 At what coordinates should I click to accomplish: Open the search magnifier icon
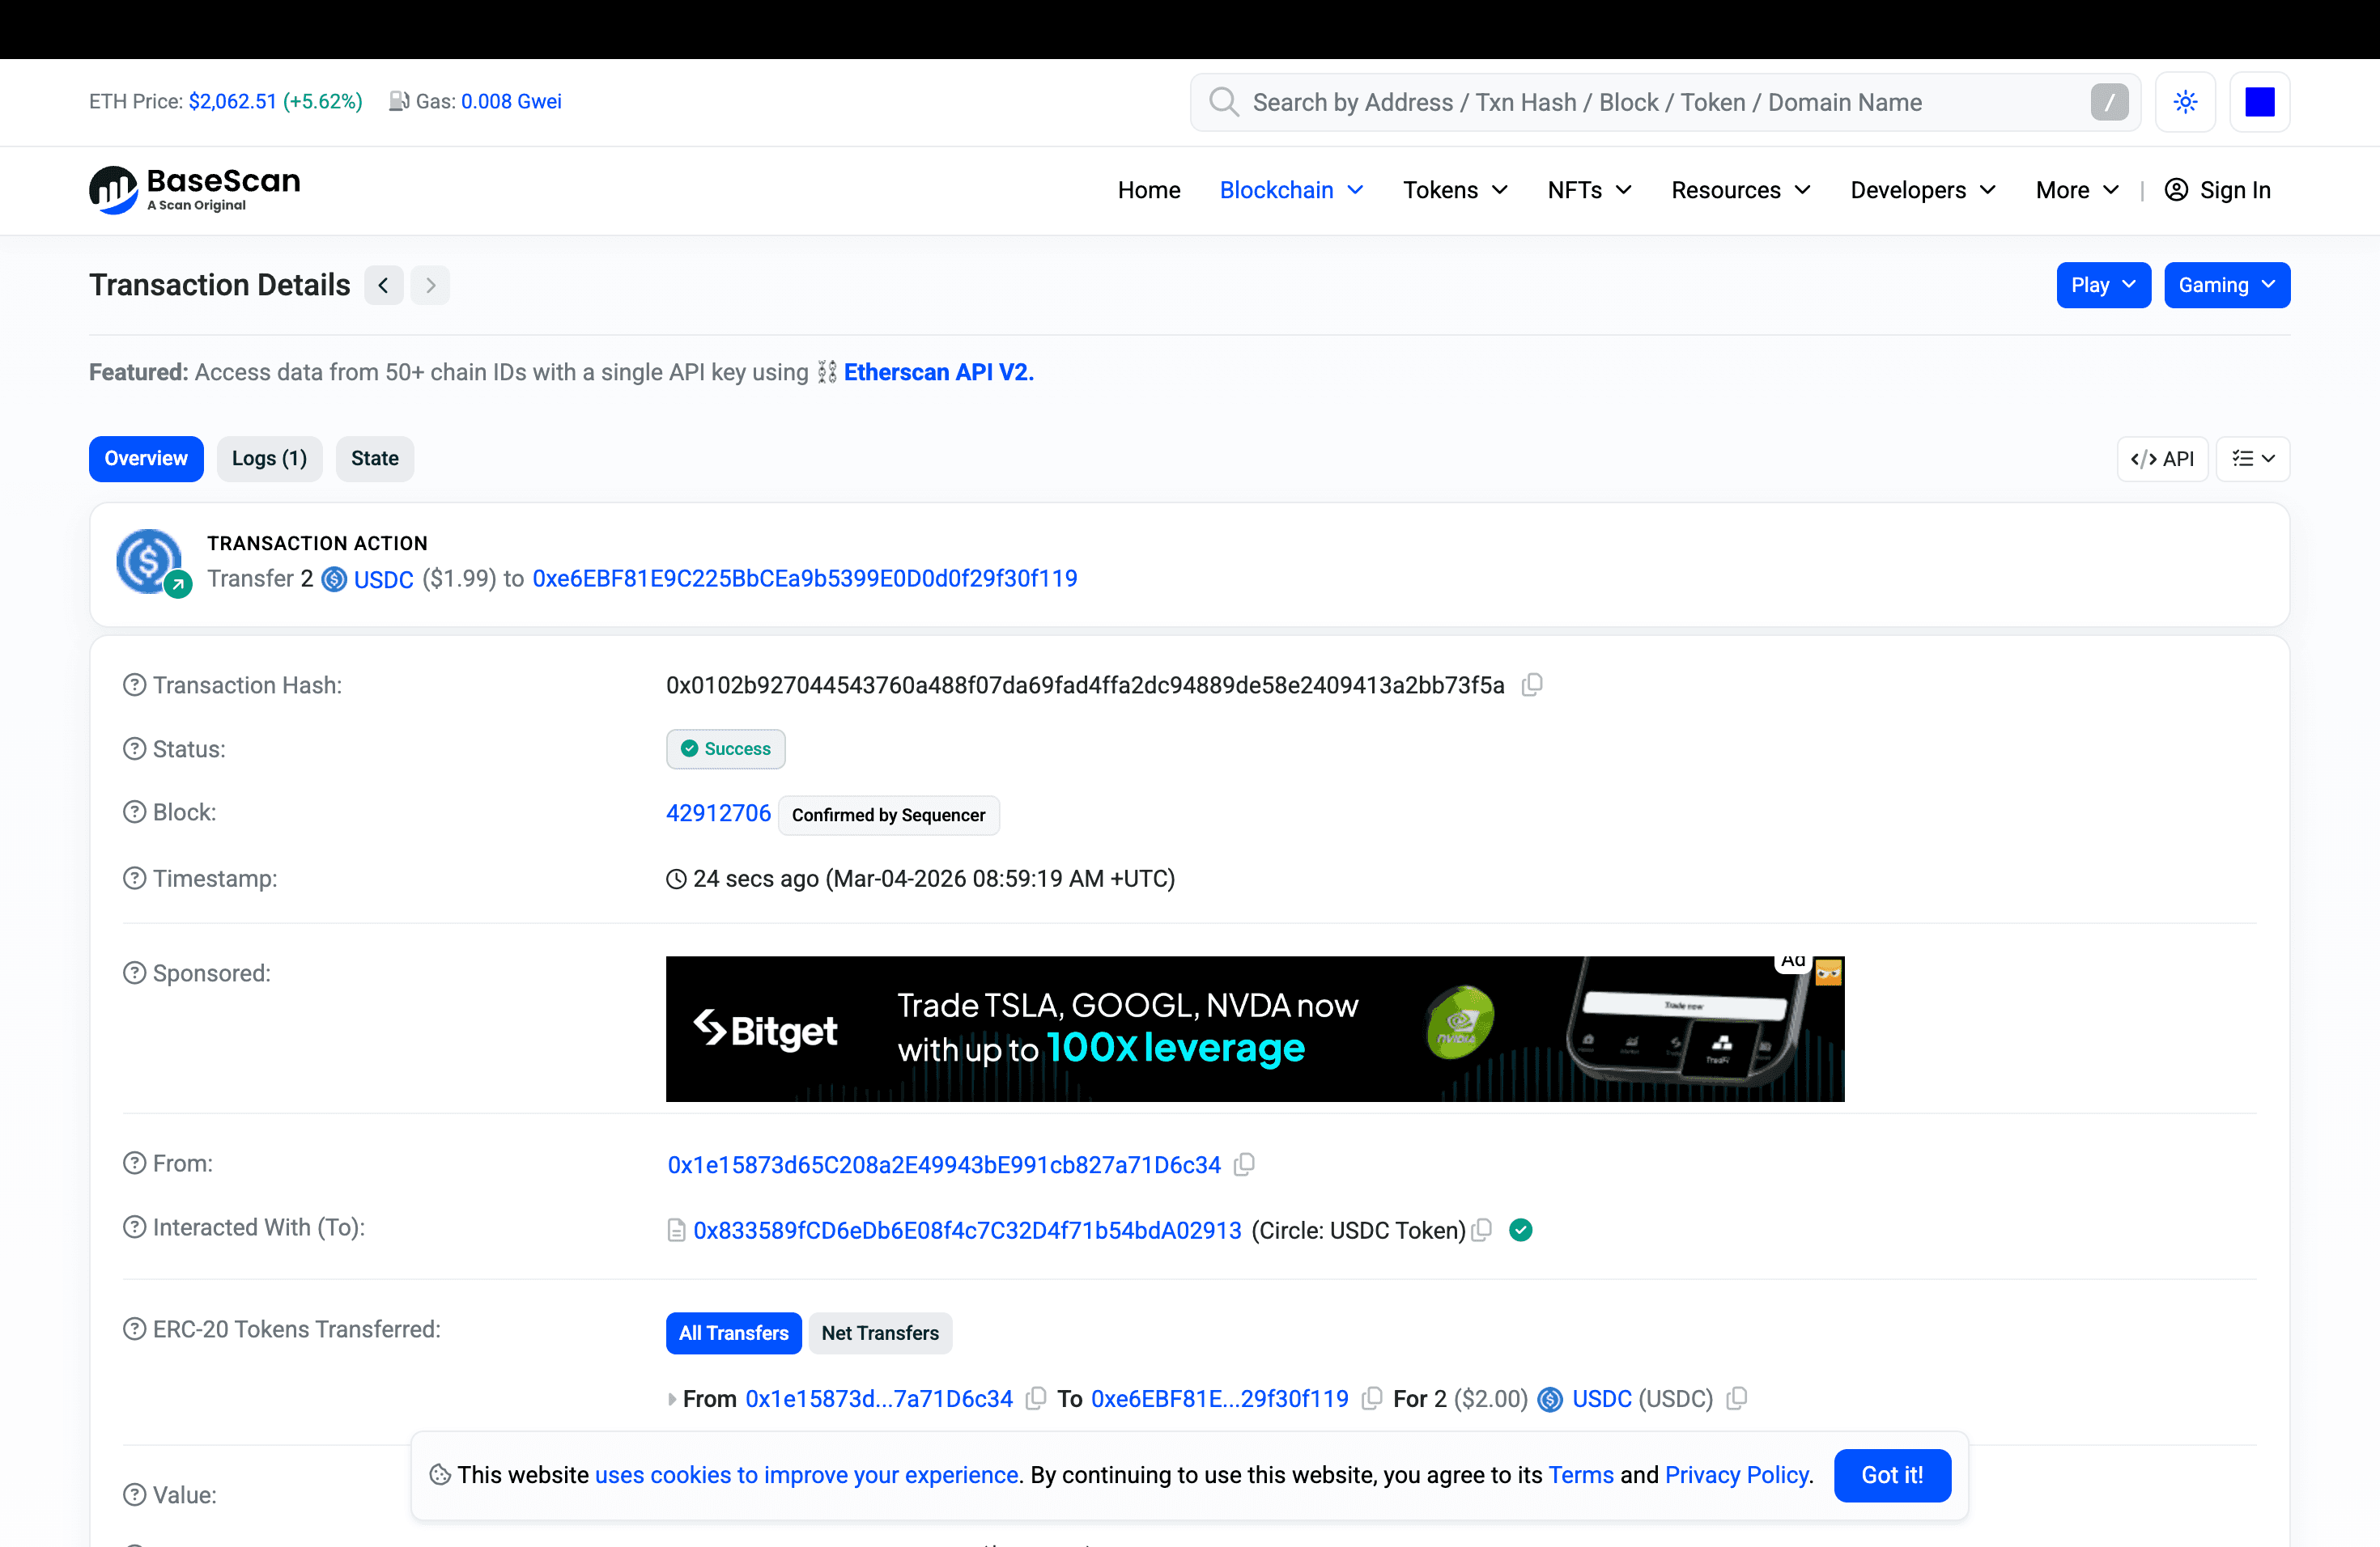pos(1222,101)
